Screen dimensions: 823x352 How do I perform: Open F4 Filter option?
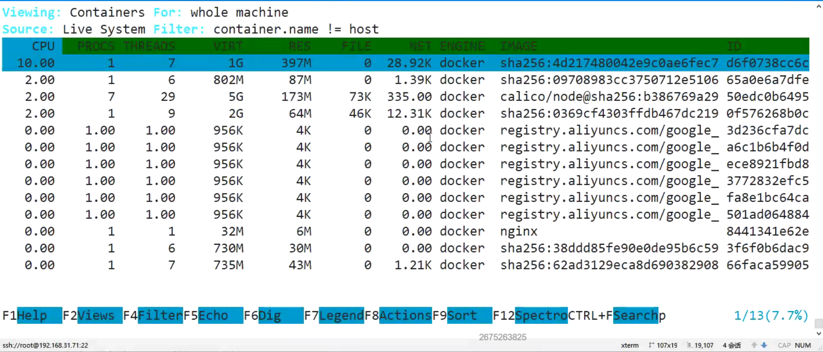pyautogui.click(x=153, y=315)
